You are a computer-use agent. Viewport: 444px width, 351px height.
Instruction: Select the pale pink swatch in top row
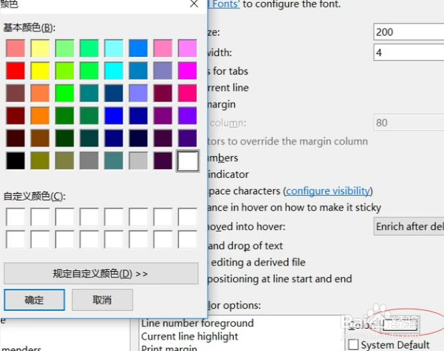point(163,48)
